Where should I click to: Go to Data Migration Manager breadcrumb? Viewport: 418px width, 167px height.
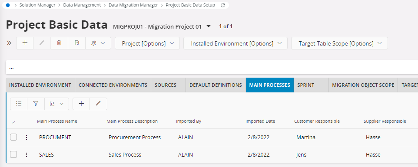(133, 5)
